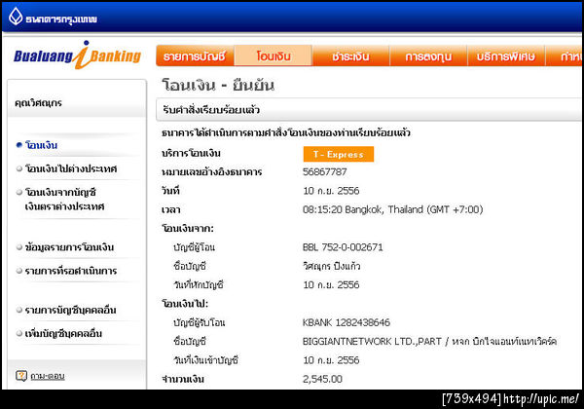The width and height of the screenshot is (584, 409).
Task: Click the Bualuang iBanking logo
Action: coord(78,56)
